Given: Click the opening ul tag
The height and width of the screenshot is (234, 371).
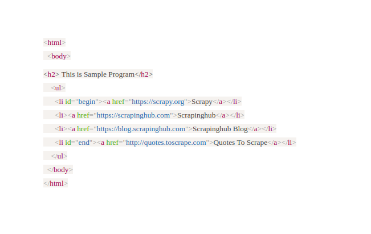Looking at the screenshot, I should (58, 88).
